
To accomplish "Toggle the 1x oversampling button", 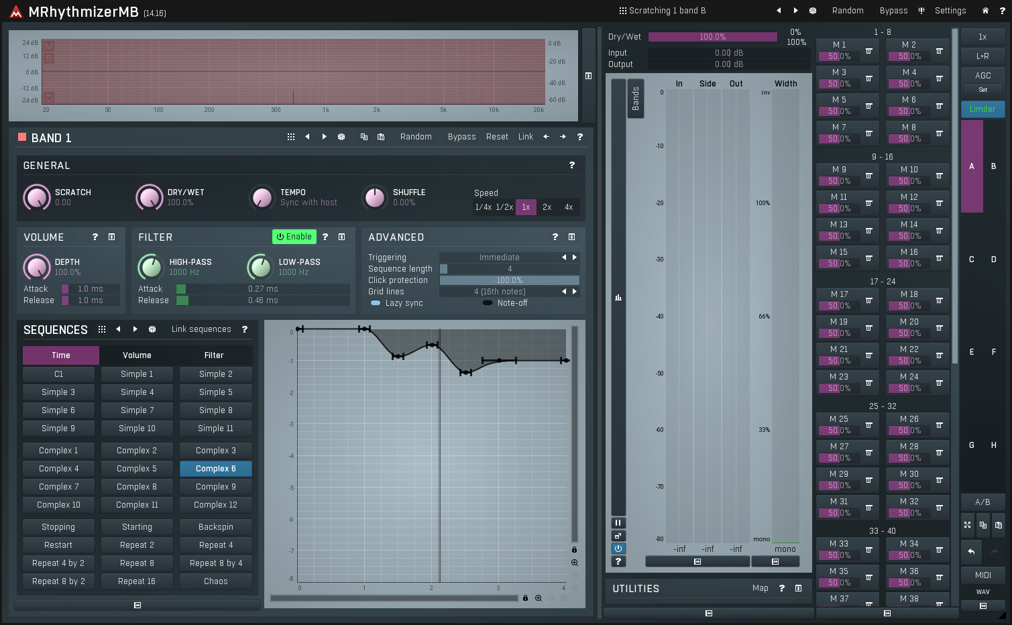I will pos(982,37).
